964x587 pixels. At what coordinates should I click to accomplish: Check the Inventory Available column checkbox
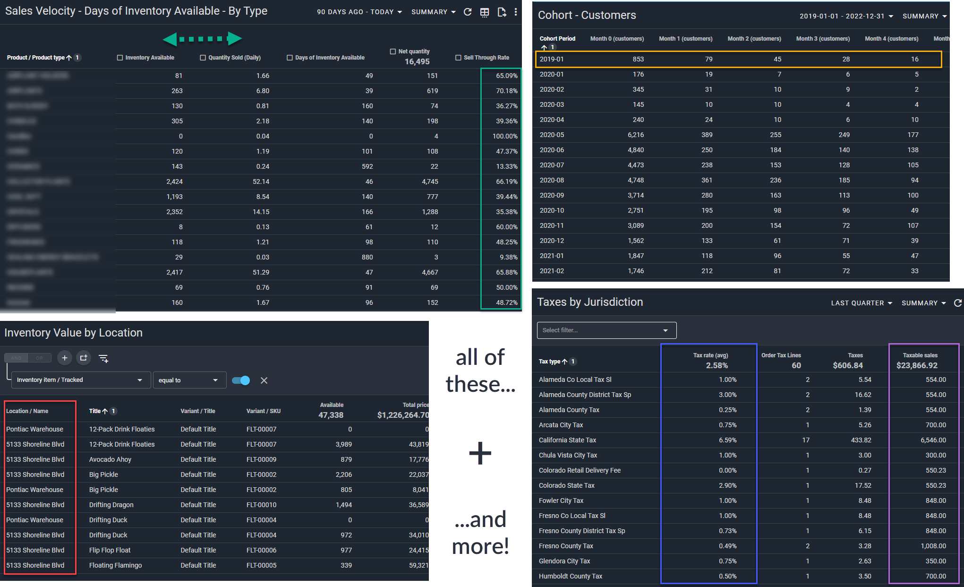click(x=120, y=58)
